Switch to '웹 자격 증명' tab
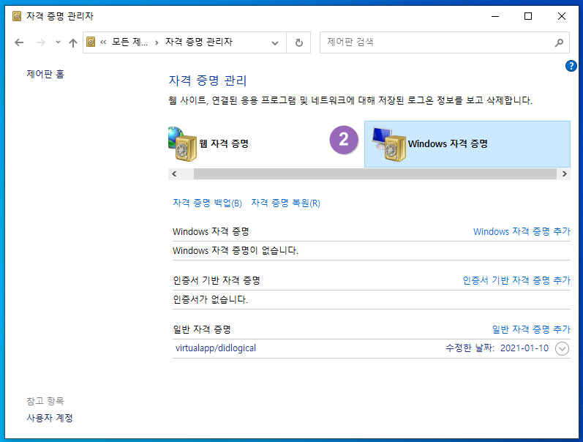Screen dimensions: 583x442 [x=224, y=143]
